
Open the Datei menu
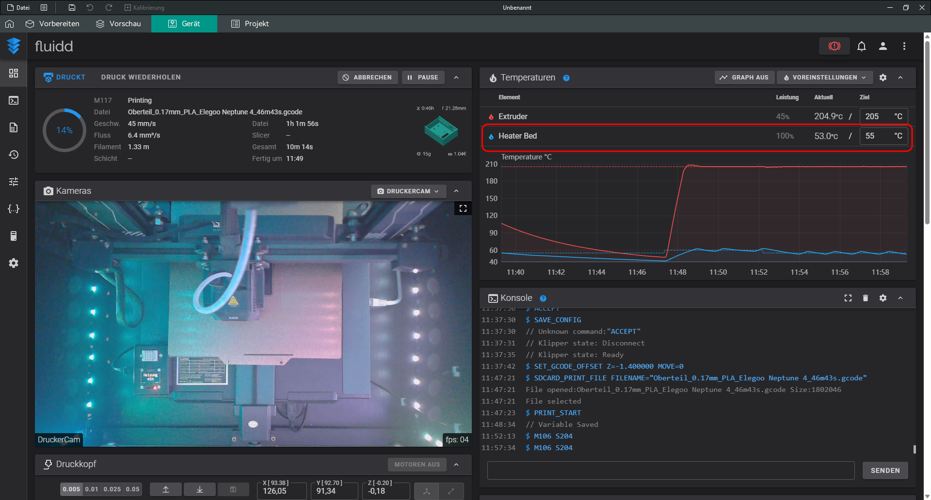(18, 8)
